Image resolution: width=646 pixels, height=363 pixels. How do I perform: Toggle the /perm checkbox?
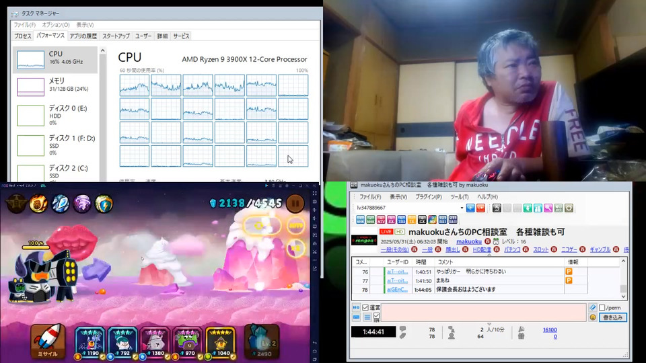pos(602,307)
